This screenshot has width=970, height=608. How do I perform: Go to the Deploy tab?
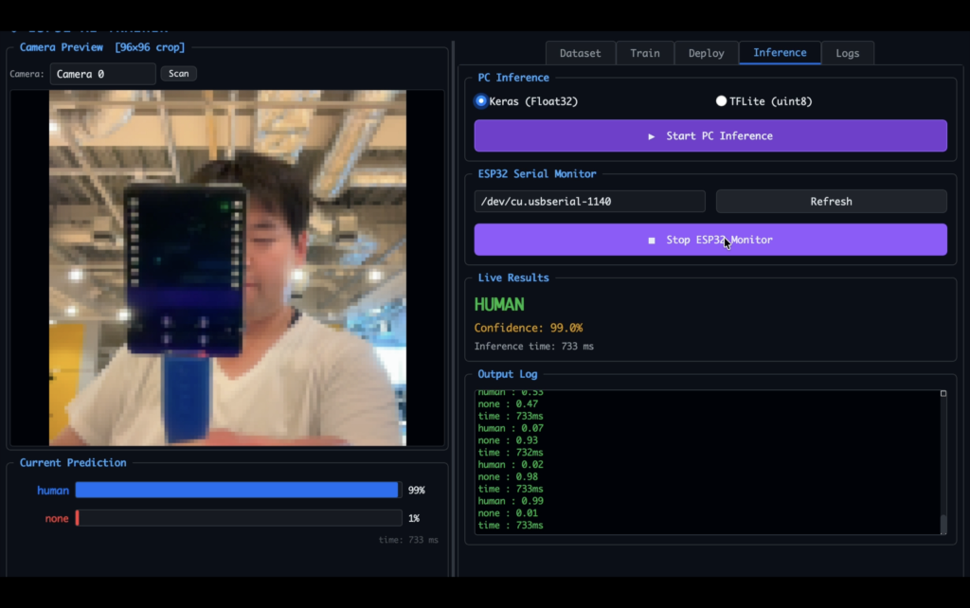tap(706, 53)
